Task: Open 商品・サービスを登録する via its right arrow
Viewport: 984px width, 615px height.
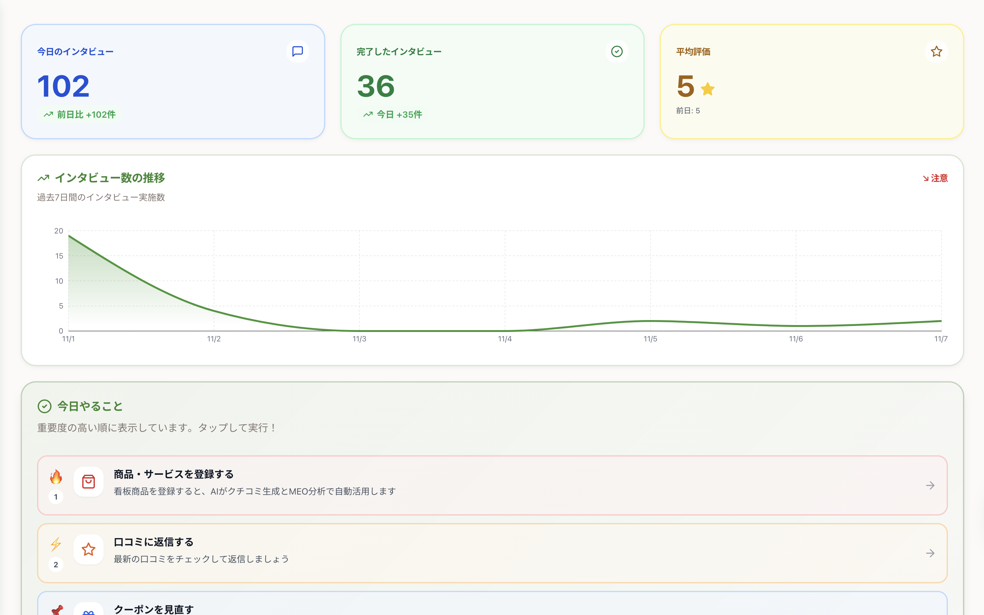Action: tap(931, 485)
